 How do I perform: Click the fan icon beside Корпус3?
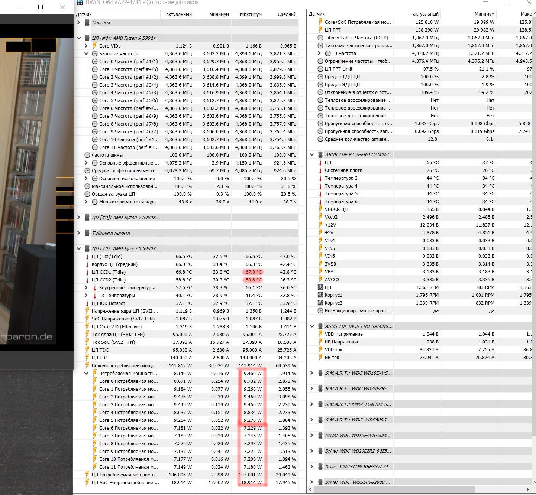(x=320, y=303)
